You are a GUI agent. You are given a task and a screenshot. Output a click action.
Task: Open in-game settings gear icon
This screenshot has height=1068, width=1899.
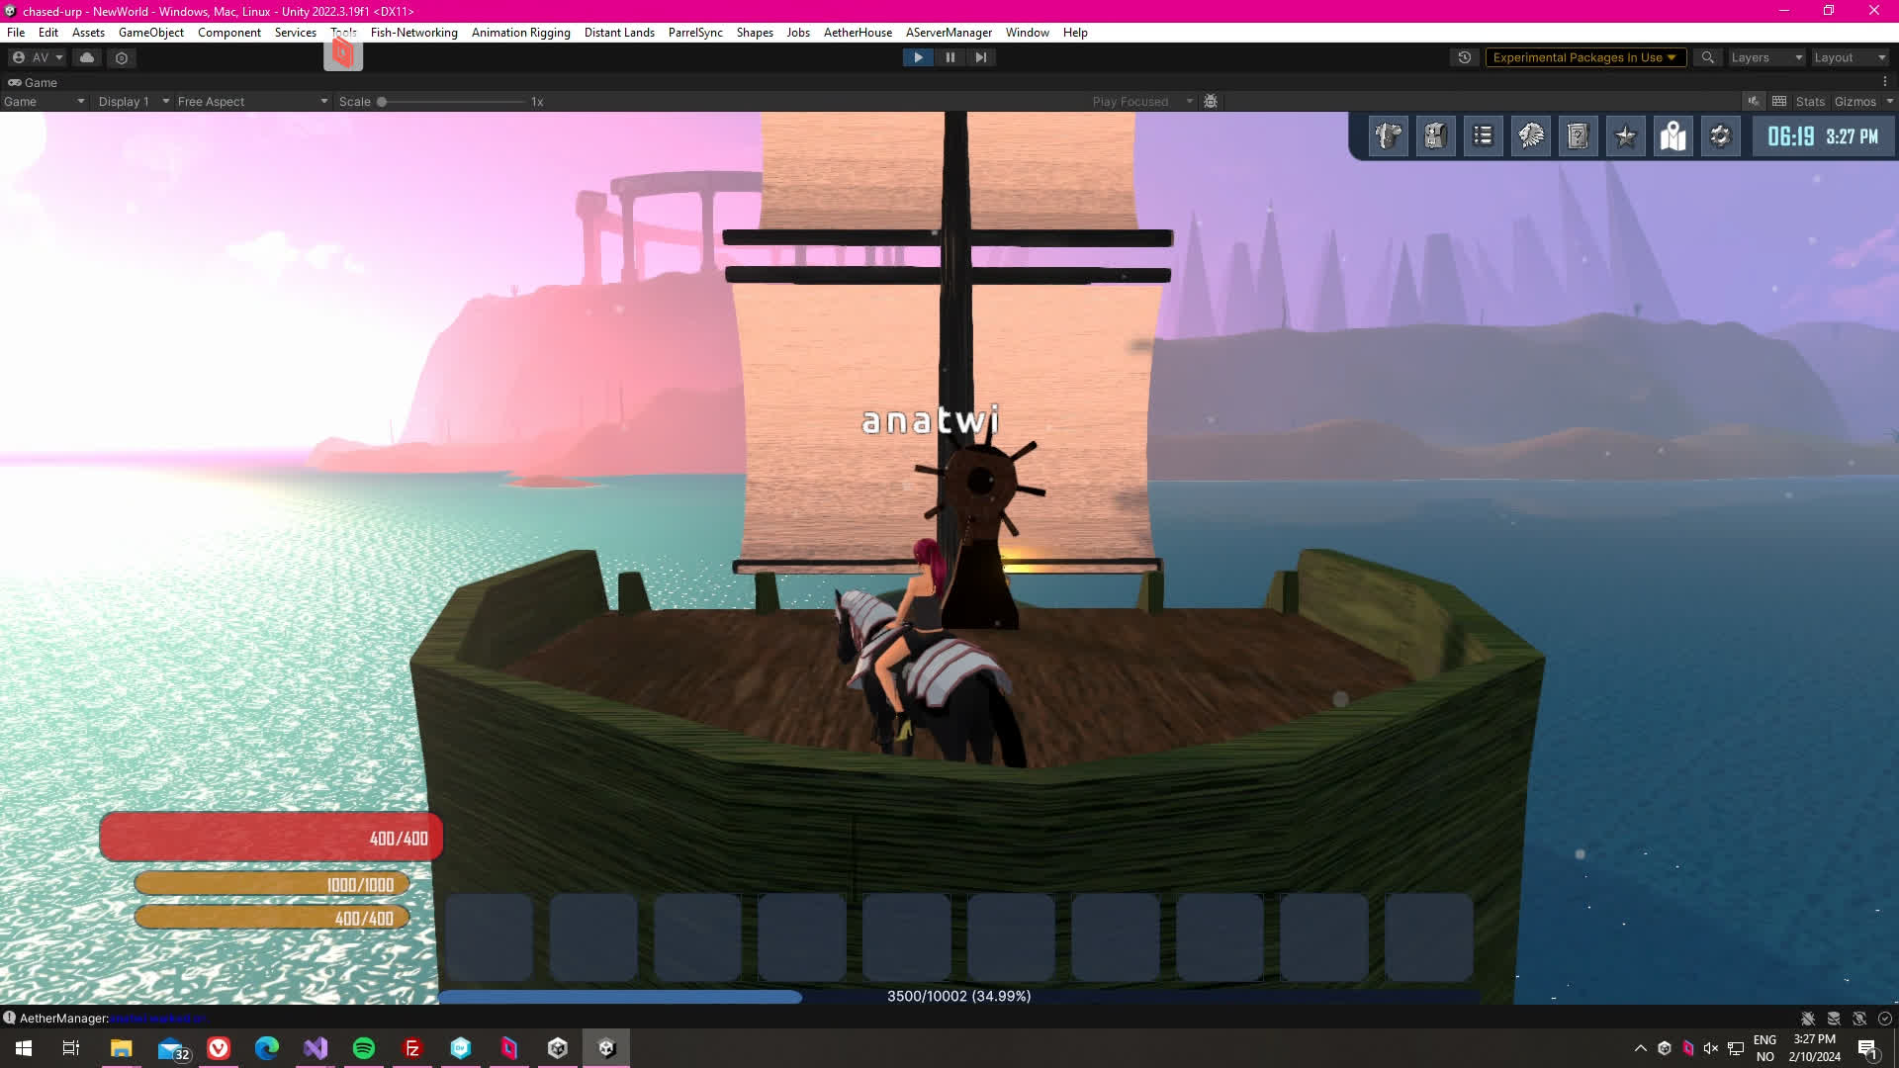pos(1720,136)
